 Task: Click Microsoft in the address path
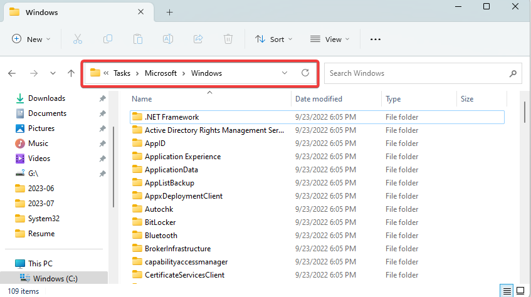[x=160, y=73]
